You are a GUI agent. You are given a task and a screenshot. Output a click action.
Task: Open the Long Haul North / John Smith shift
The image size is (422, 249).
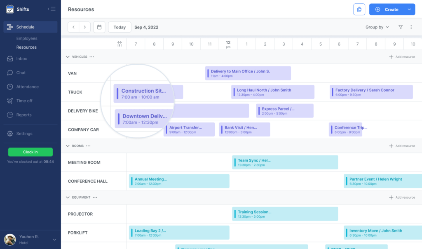point(273,92)
